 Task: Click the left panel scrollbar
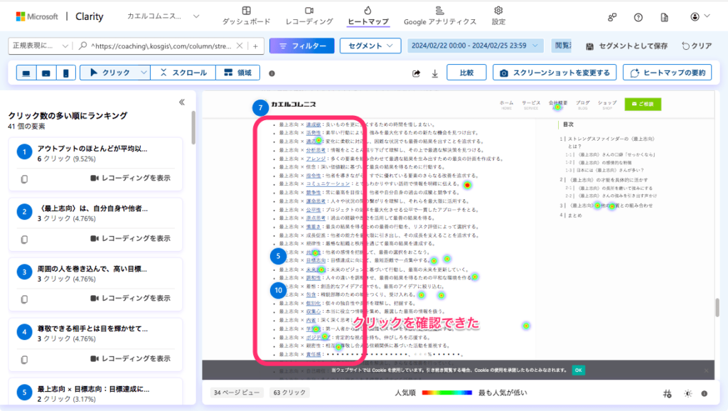tap(193, 128)
